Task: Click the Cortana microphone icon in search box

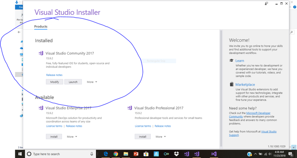Action: tap(92, 154)
